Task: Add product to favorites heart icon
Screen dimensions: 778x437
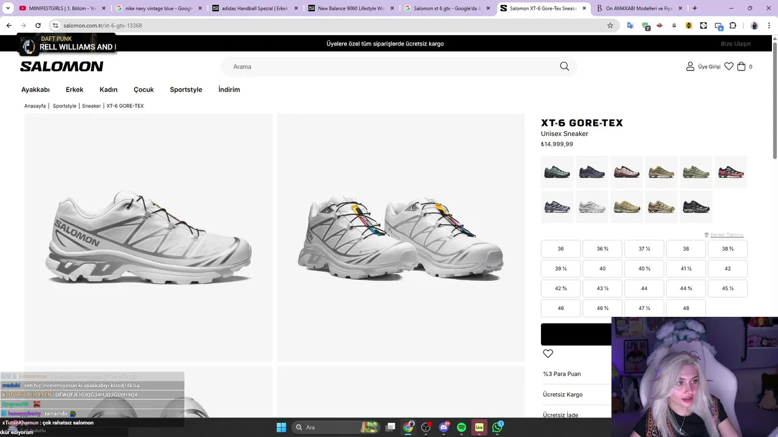Action: tap(548, 353)
